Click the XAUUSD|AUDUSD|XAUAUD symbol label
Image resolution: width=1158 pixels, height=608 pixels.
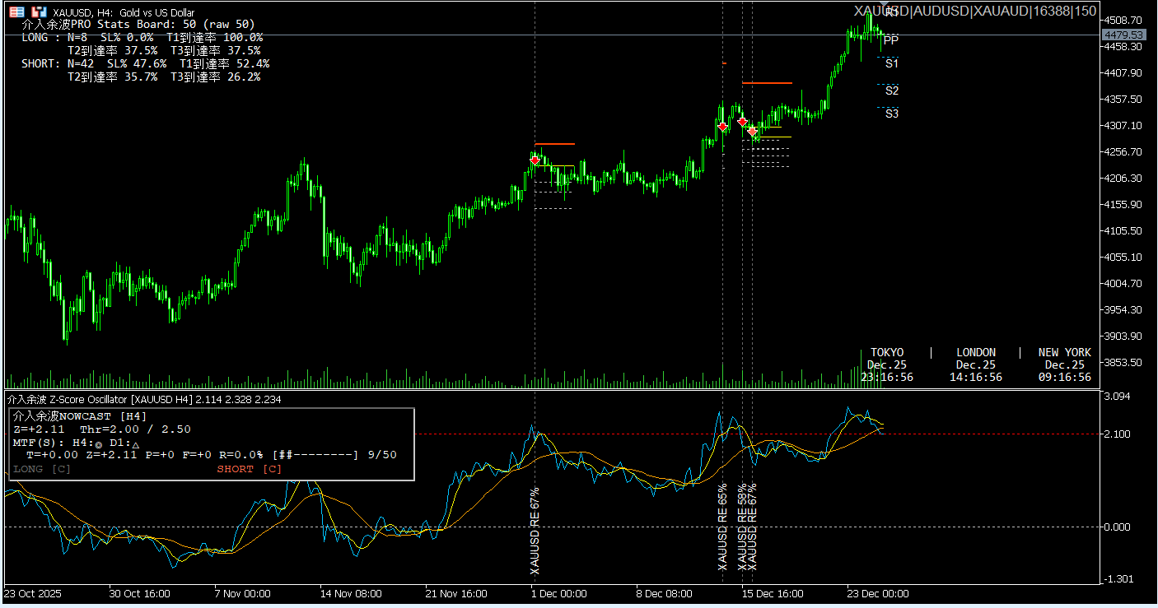(975, 12)
